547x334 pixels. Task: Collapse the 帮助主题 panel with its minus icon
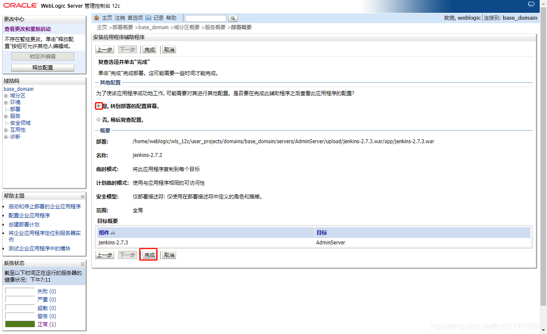[82, 196]
